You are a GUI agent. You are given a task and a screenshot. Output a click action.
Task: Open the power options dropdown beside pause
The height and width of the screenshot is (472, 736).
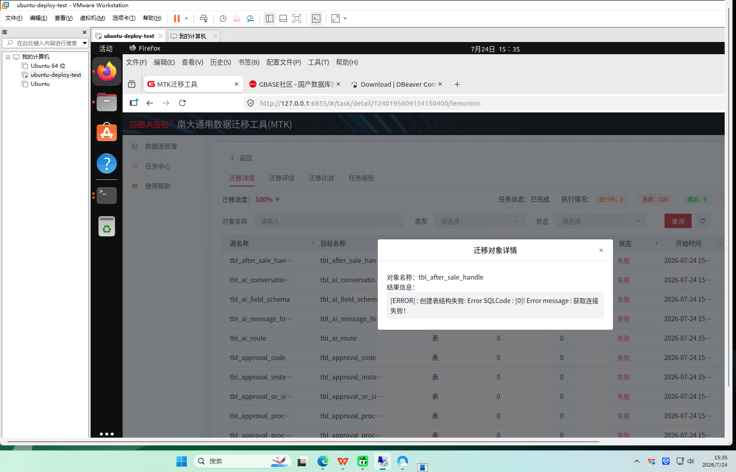coord(186,19)
